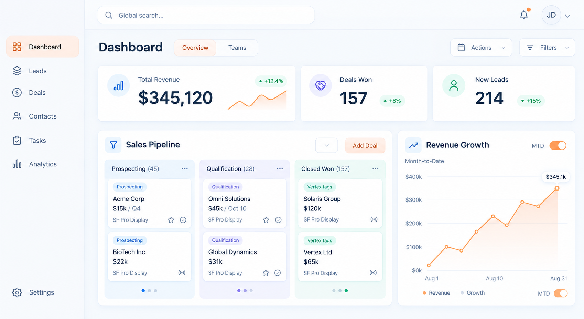Click broadcast icon on BioTech Inc card
Viewport: 584px width, 319px height.
point(182,272)
